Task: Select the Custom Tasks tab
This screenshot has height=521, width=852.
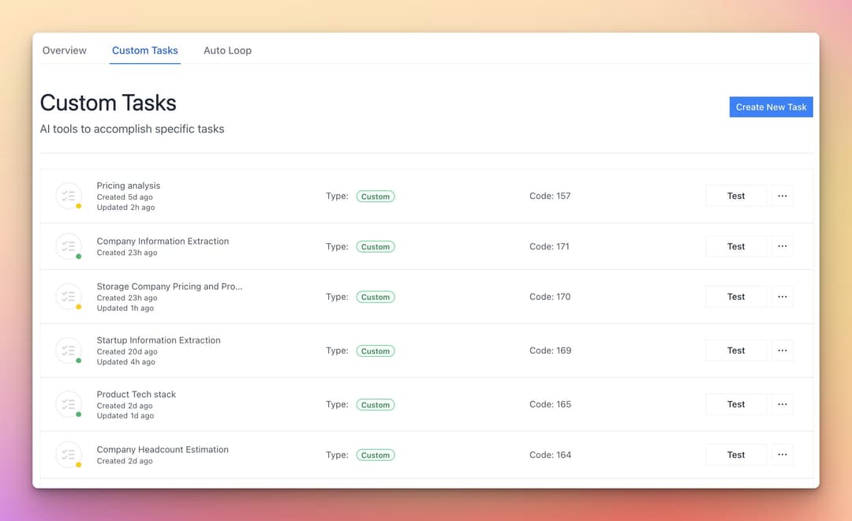Action: (145, 51)
